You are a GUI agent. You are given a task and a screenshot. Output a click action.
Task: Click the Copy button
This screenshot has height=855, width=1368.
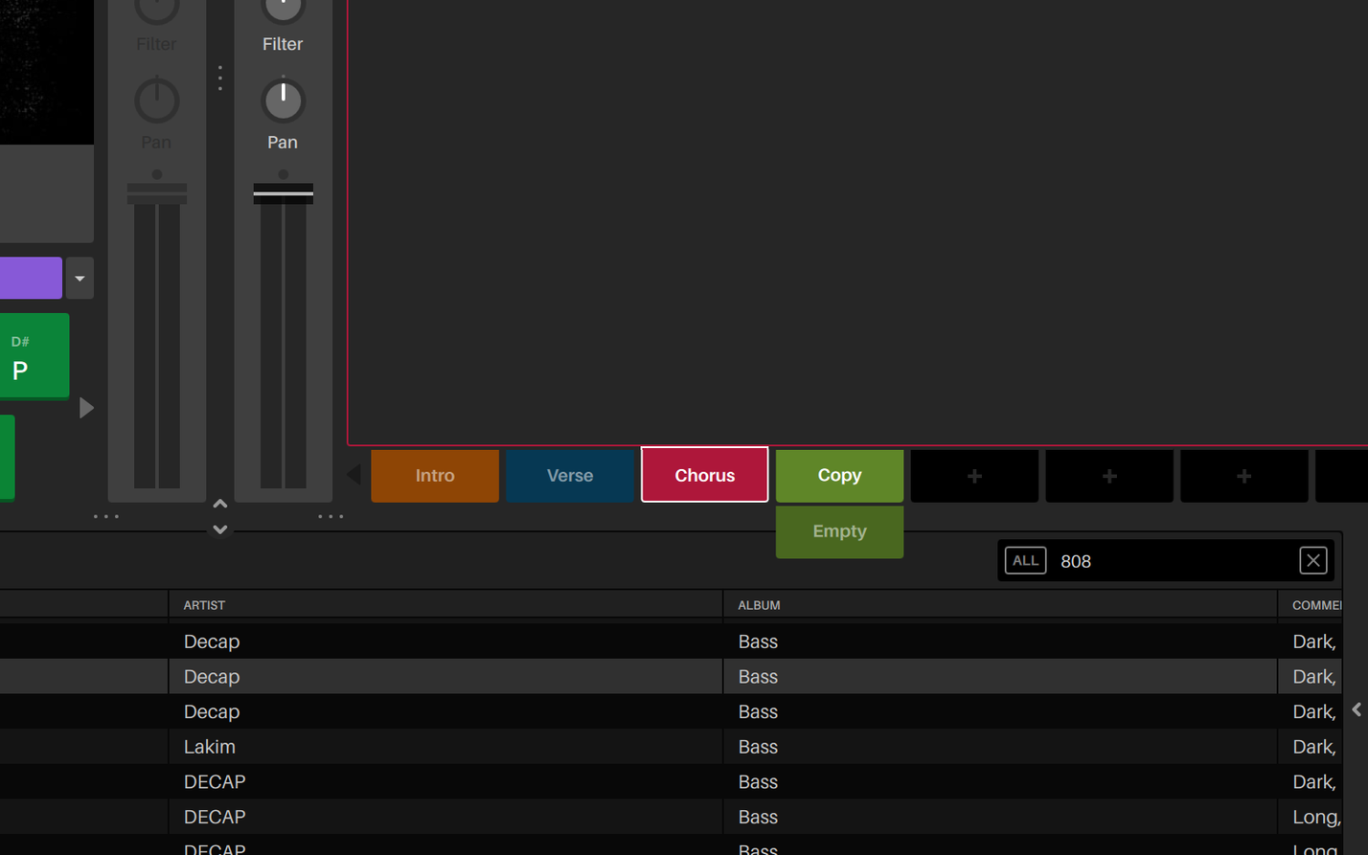tap(838, 475)
